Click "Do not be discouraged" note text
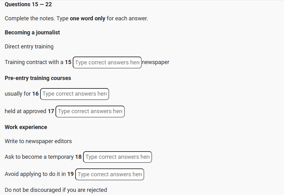Image resolution: width=284 pixels, height=195 pixels. 56,190
